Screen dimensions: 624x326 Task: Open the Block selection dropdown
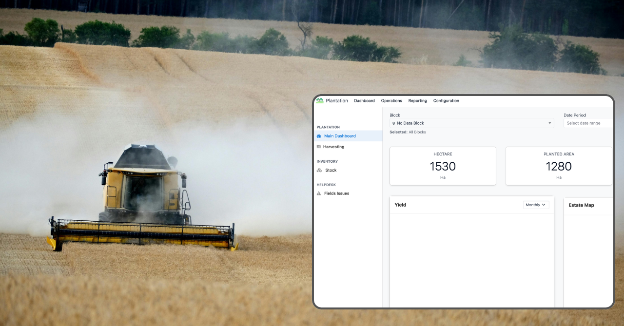471,123
